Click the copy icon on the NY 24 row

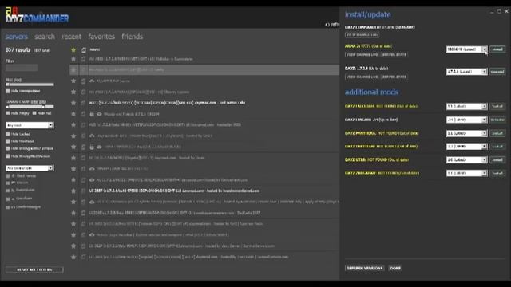click(83, 158)
